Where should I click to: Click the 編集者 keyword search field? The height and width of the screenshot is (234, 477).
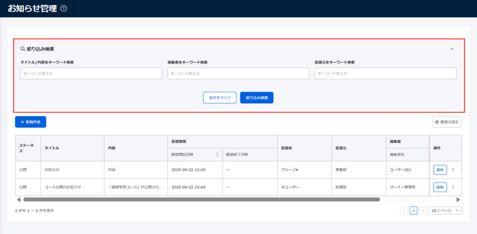pos(238,74)
